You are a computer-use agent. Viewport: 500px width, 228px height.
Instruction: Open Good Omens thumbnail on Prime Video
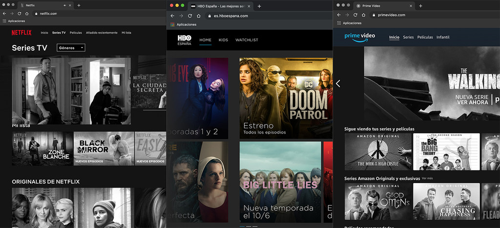(378, 201)
